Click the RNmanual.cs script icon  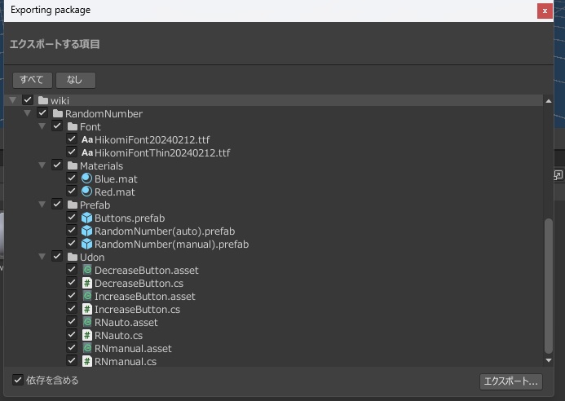[87, 361]
